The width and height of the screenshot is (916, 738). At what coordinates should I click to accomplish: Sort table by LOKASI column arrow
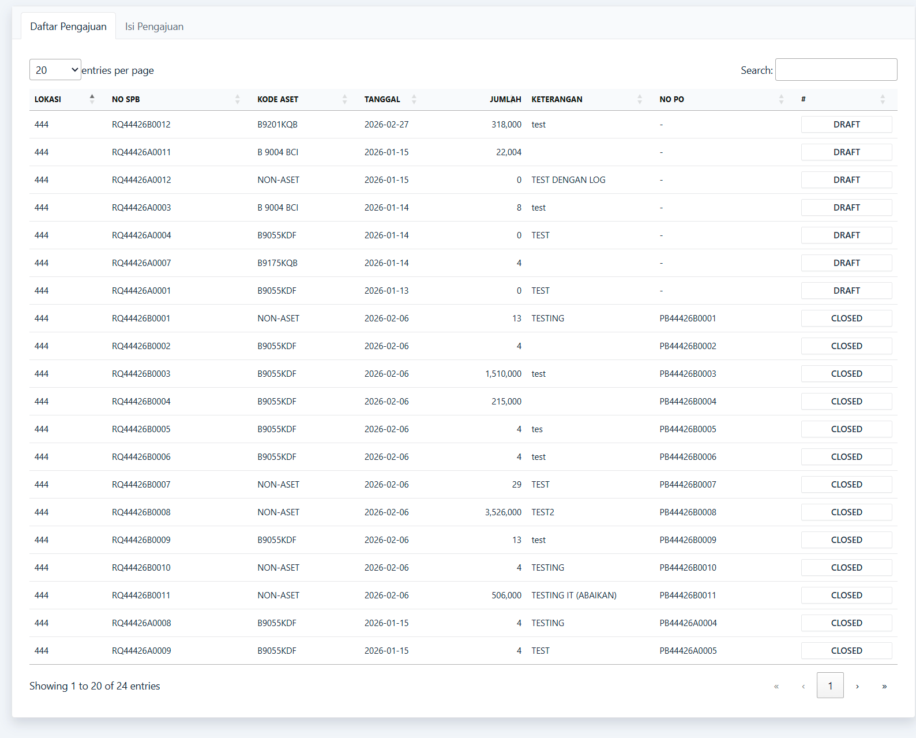92,99
